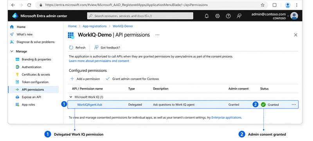
Task: Open notifications bell
Action: coord(207,16)
